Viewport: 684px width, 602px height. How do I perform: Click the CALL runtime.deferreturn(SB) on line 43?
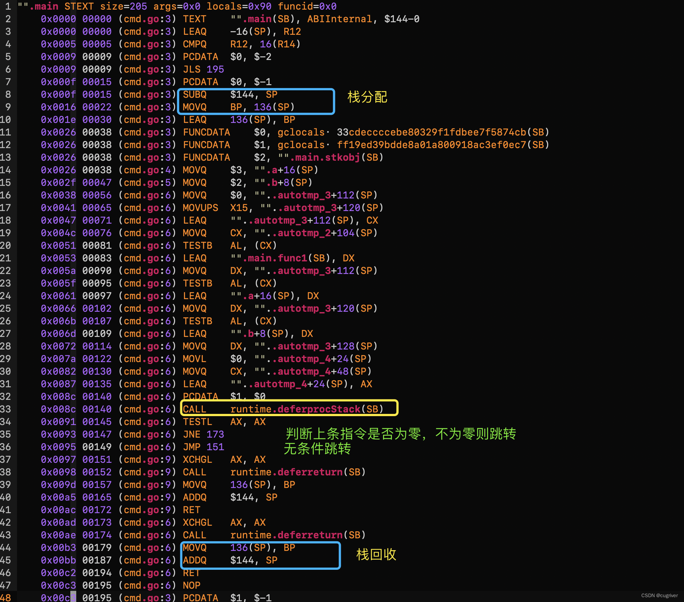(x=274, y=535)
